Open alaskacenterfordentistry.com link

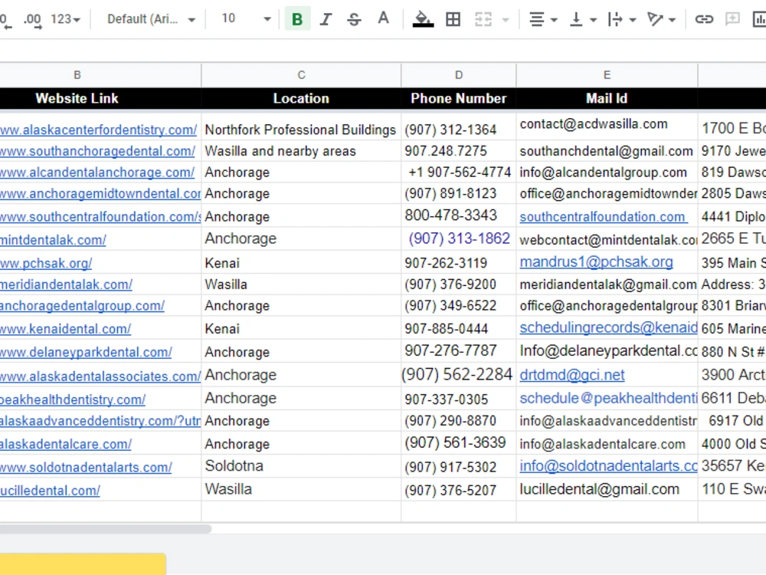pyautogui.click(x=98, y=130)
